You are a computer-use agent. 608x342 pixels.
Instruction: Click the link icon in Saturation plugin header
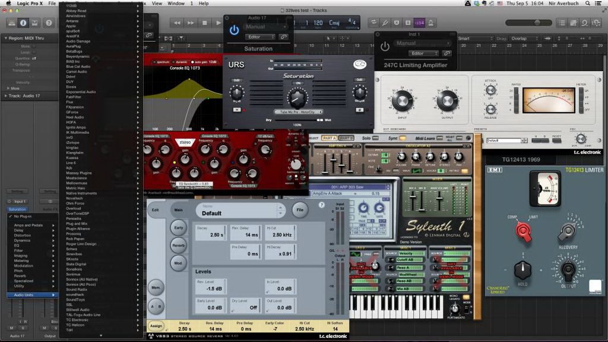tap(284, 37)
